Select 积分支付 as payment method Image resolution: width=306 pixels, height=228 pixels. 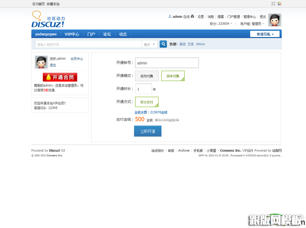[x=147, y=102]
